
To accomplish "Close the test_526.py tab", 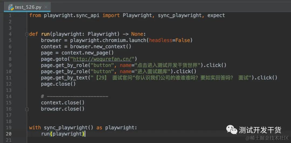I will click(x=46, y=8).
